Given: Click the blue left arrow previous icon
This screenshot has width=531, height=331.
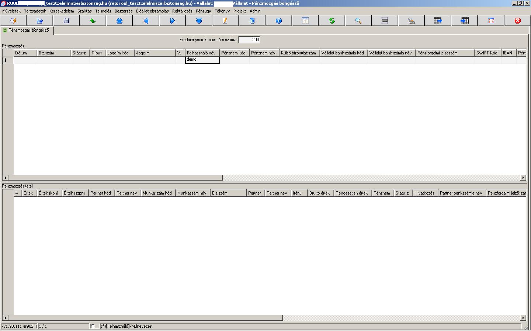Looking at the screenshot, I should point(146,21).
